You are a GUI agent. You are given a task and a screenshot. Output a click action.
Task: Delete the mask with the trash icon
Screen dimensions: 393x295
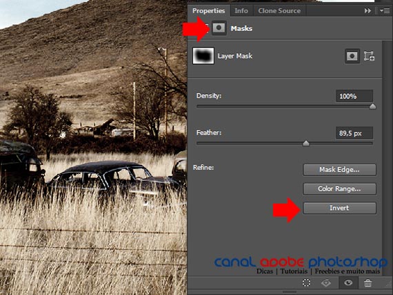367,283
